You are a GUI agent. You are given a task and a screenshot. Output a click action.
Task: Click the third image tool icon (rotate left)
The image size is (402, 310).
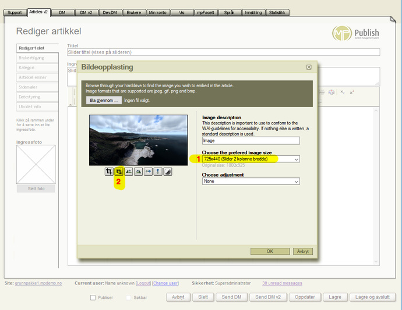[129, 172]
